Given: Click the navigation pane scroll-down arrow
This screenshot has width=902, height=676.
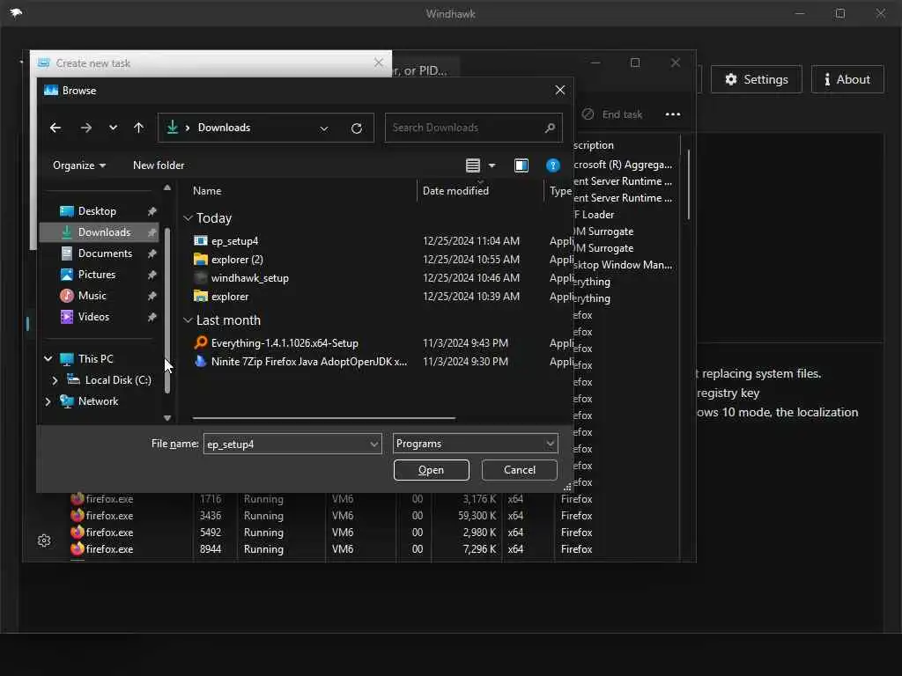Looking at the screenshot, I should click(166, 418).
